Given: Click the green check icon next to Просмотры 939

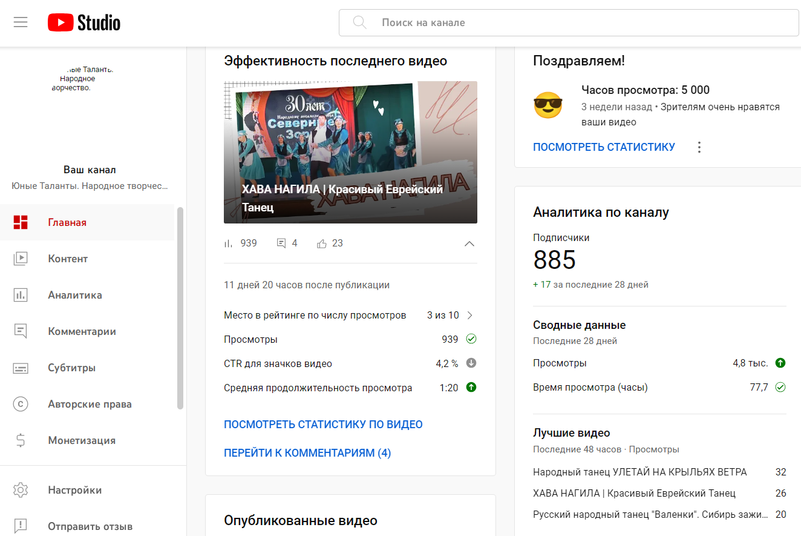Looking at the screenshot, I should [471, 339].
